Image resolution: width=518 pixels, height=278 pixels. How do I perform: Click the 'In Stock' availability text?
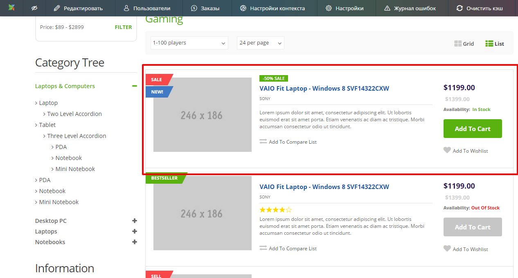coord(481,109)
